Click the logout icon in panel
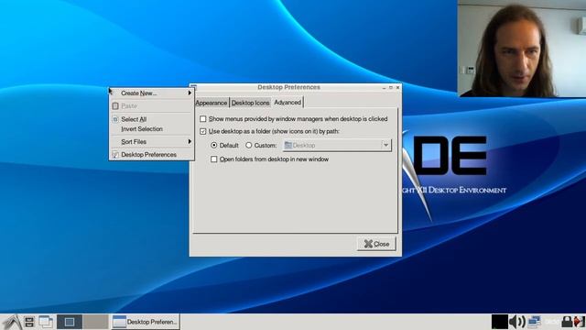586x330 pixels. point(580,322)
